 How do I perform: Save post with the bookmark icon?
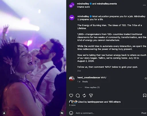(x=144, y=95)
